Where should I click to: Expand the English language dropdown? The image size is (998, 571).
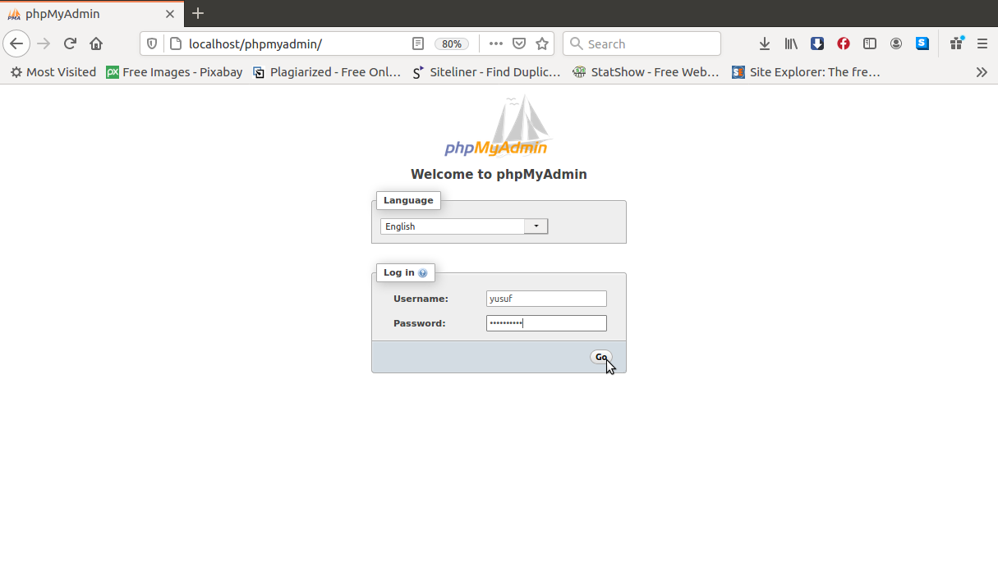click(463, 226)
